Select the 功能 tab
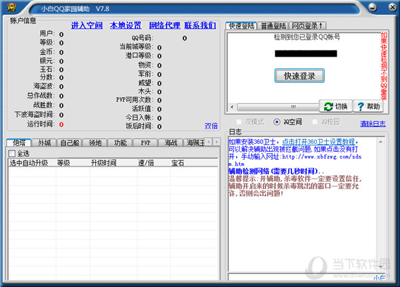The height and width of the screenshot is (287, 400). (120, 143)
